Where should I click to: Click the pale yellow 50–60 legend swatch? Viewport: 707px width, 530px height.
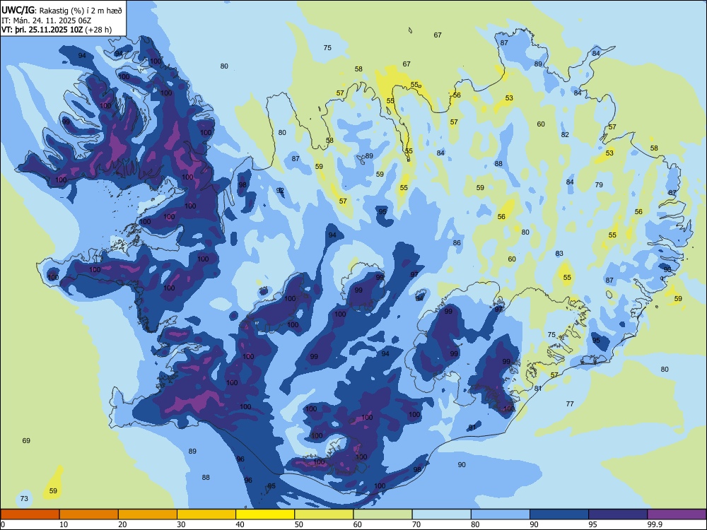324,514
